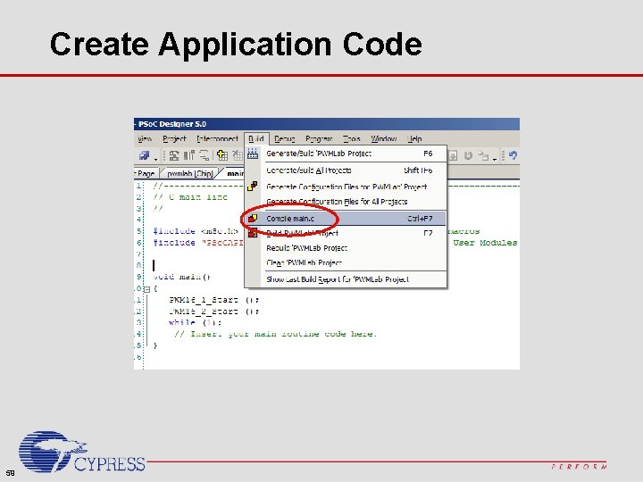Click the '// C main line' comment

pyautogui.click(x=190, y=197)
